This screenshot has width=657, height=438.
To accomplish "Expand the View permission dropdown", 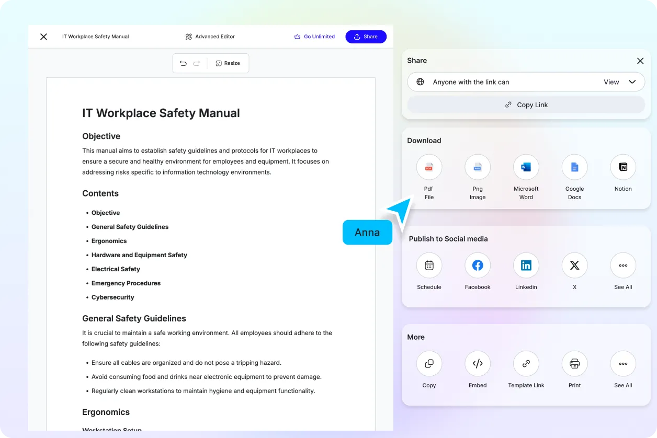I will pos(620,82).
